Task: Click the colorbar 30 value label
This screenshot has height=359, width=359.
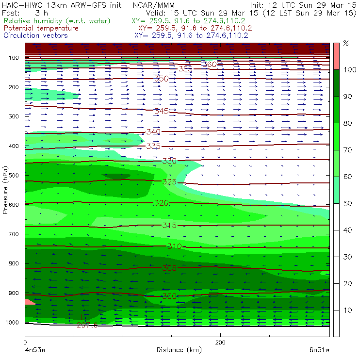Action: click(347, 257)
